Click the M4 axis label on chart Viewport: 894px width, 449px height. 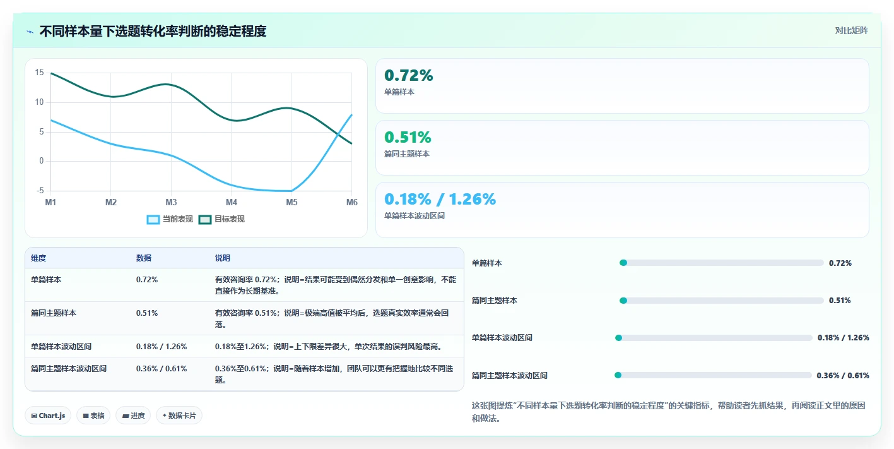[x=232, y=202]
